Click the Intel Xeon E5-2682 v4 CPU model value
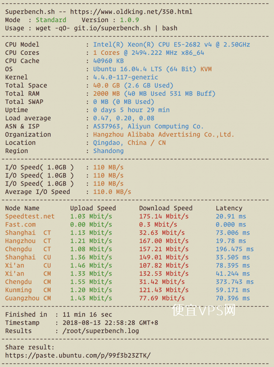Screen dimensions: 274x367 [x=171, y=44]
